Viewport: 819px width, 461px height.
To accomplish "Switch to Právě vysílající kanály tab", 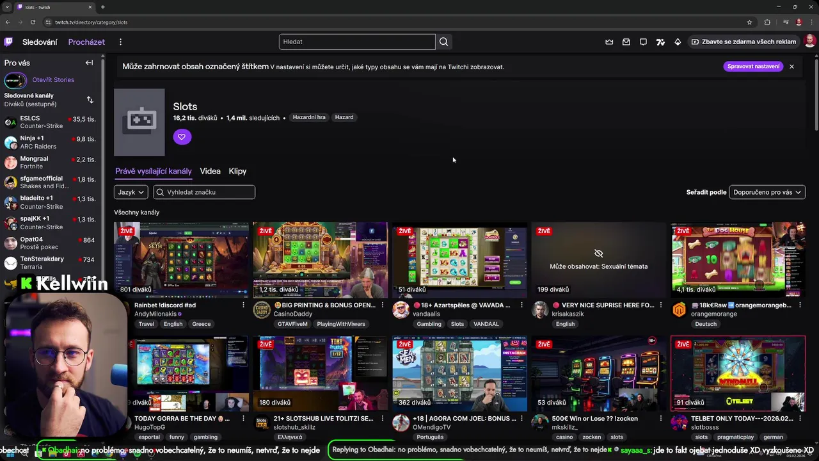I will tap(154, 172).
